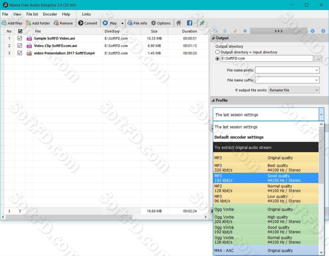Choose M4A - AAC Original quality profile

tap(266, 250)
